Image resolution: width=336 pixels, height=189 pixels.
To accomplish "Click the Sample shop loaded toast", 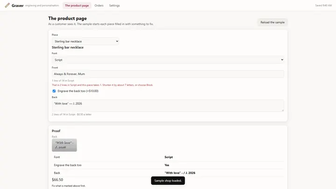I will (168, 181).
